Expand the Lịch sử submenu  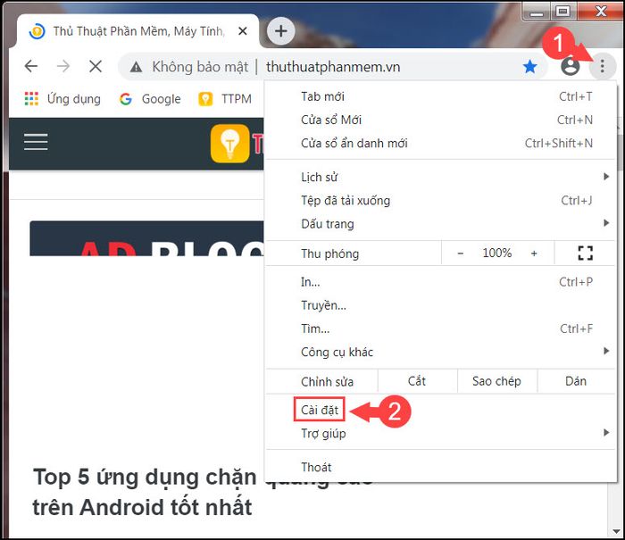(x=440, y=177)
